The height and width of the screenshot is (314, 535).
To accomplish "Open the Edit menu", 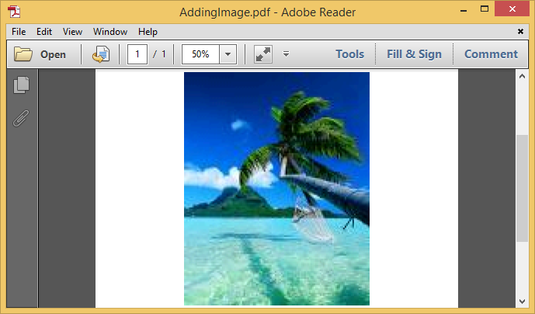I will 44,32.
